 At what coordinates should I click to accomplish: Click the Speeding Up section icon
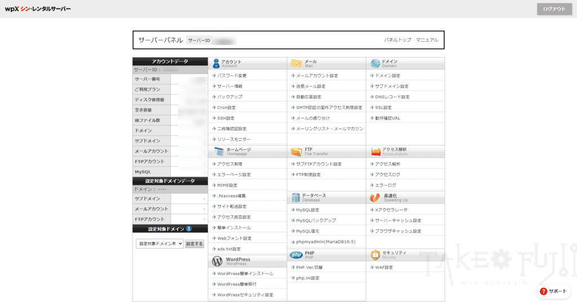tap(375, 198)
